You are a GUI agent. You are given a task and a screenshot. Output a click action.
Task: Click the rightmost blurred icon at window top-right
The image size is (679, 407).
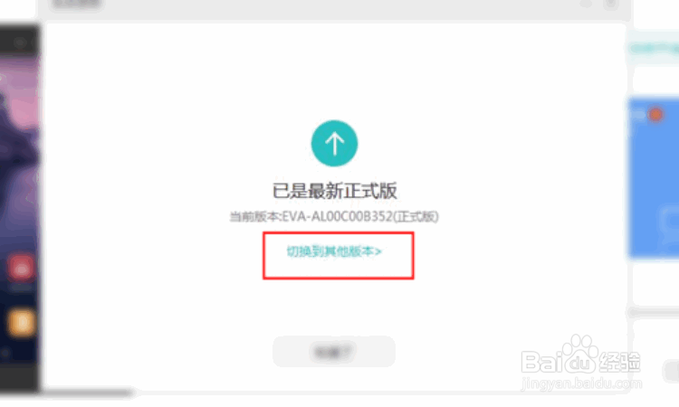pyautogui.click(x=610, y=4)
